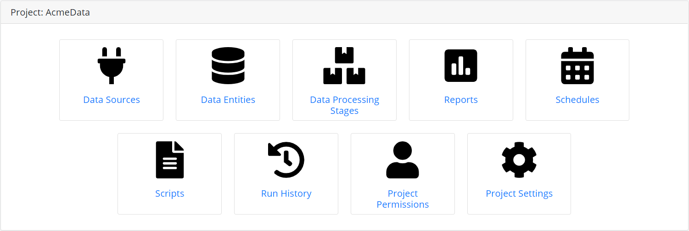This screenshot has height=231, width=689.
Task: Follow the Data Entities text link
Action: tap(228, 100)
